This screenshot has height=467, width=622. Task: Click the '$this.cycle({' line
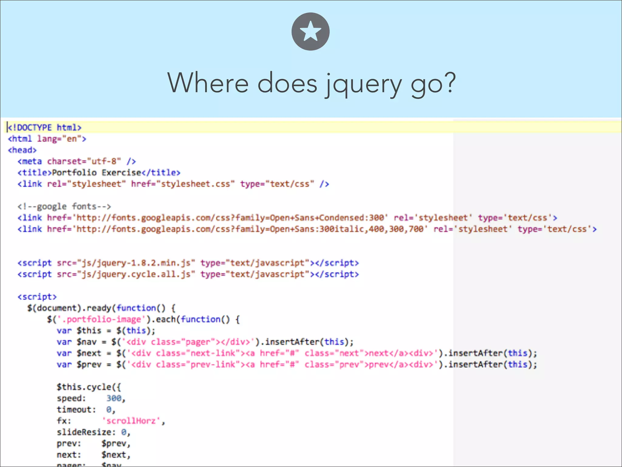click(x=89, y=387)
